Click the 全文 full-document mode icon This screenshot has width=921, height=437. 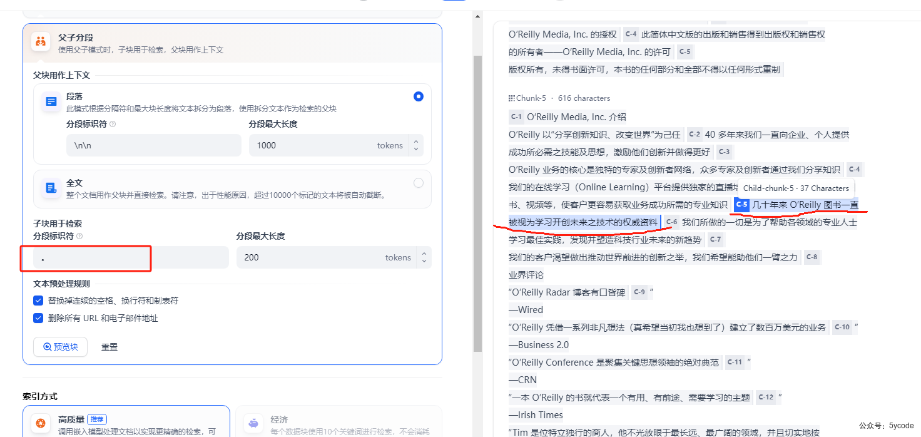click(51, 188)
